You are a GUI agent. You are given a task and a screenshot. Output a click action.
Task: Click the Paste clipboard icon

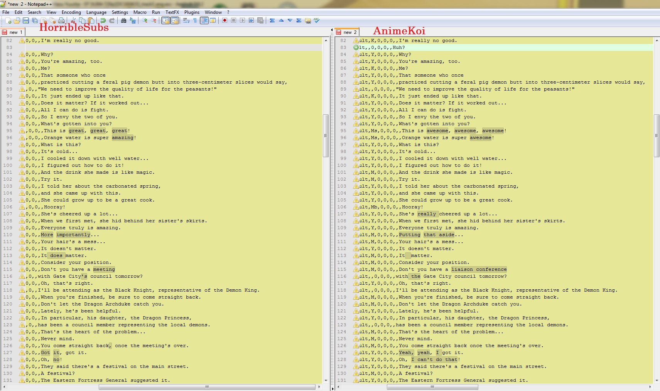[x=91, y=20]
